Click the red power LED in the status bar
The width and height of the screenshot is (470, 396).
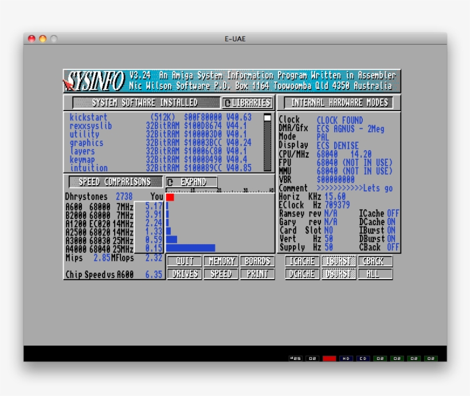click(x=329, y=358)
